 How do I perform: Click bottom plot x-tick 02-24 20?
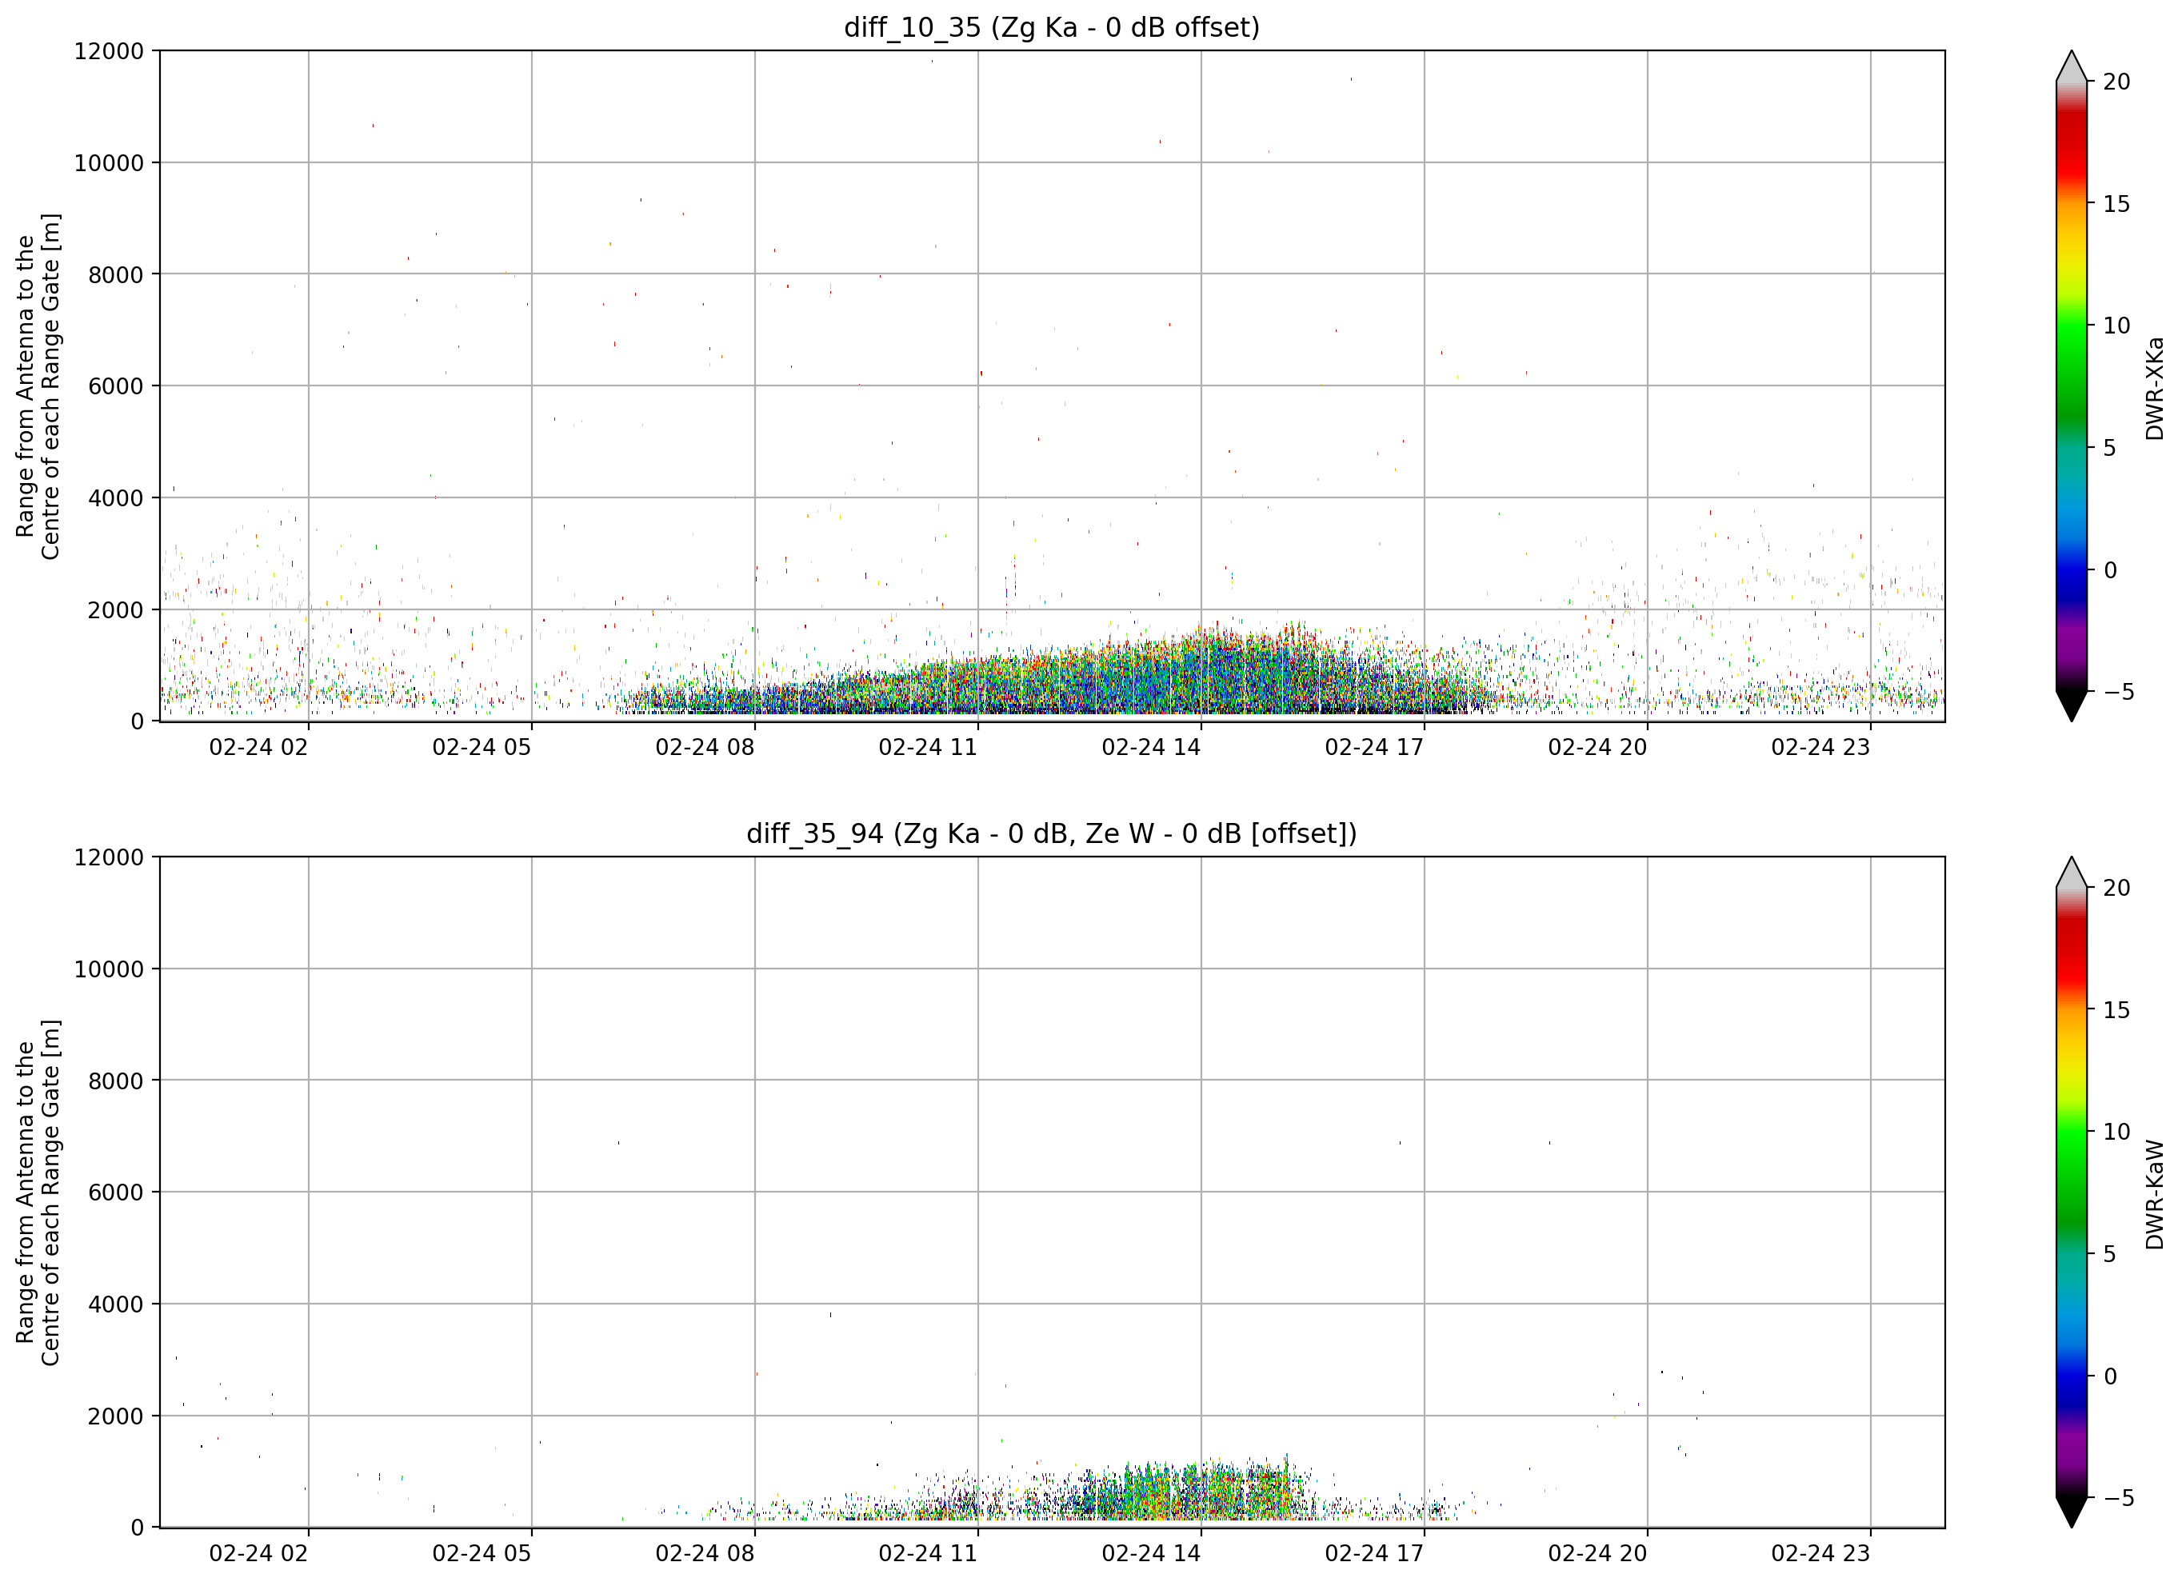coord(1598,1553)
